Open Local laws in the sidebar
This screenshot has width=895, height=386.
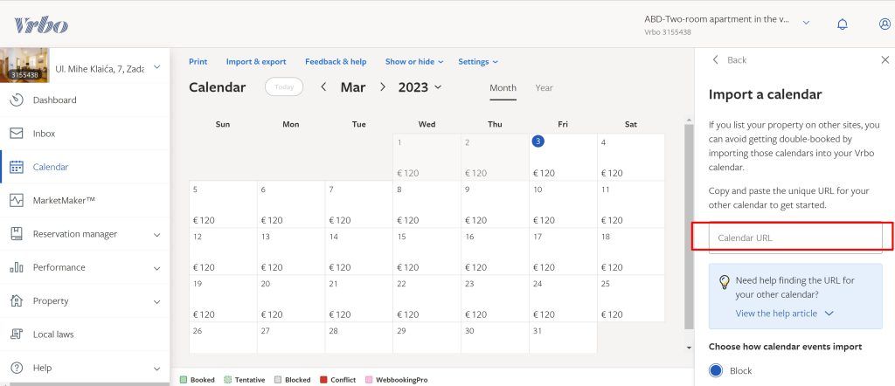click(53, 334)
